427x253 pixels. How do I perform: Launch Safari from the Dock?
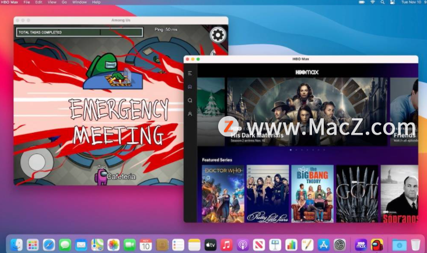tap(49, 245)
